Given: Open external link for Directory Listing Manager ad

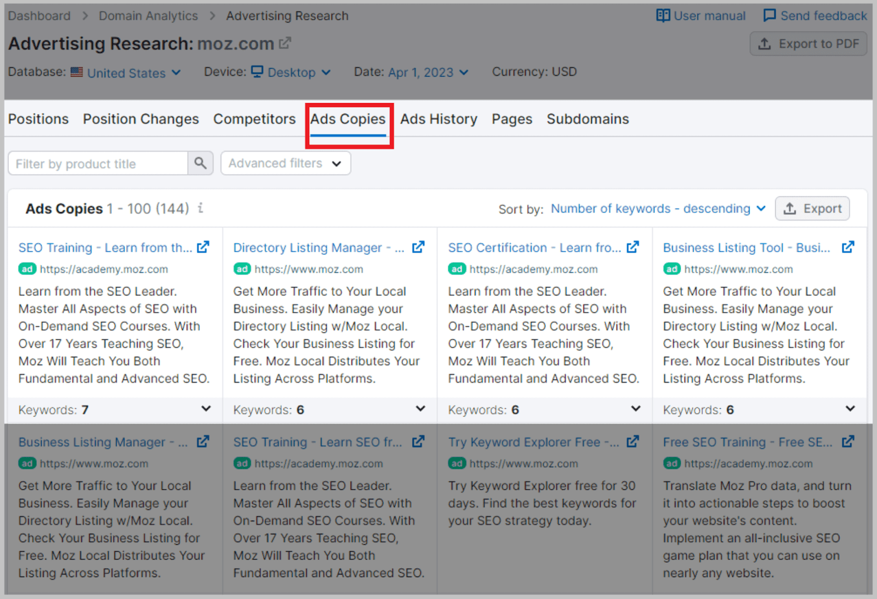Looking at the screenshot, I should point(418,247).
